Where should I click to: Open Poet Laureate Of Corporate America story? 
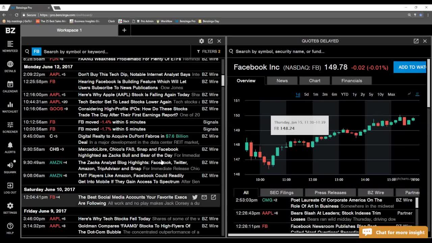[336, 203]
